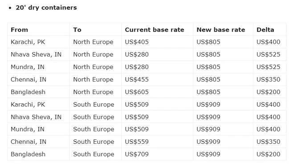Click the US$605 current rate cell
This screenshot has width=294, height=167.
pos(137,92)
